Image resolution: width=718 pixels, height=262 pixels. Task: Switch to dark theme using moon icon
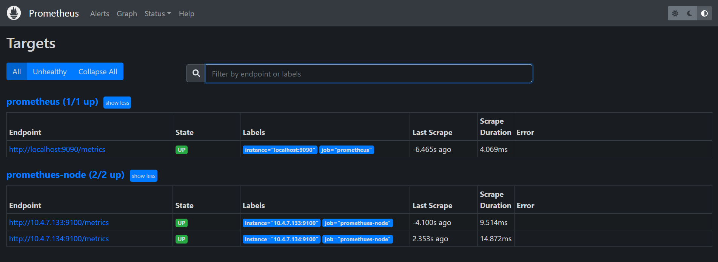[x=690, y=14]
